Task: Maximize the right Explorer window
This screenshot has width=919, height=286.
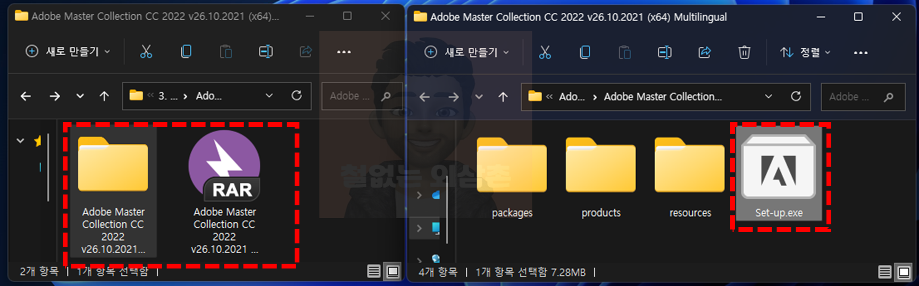Action: [858, 16]
